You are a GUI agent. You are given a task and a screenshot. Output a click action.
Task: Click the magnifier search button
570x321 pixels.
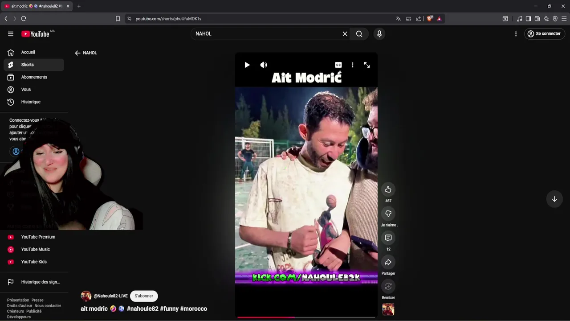click(x=359, y=34)
